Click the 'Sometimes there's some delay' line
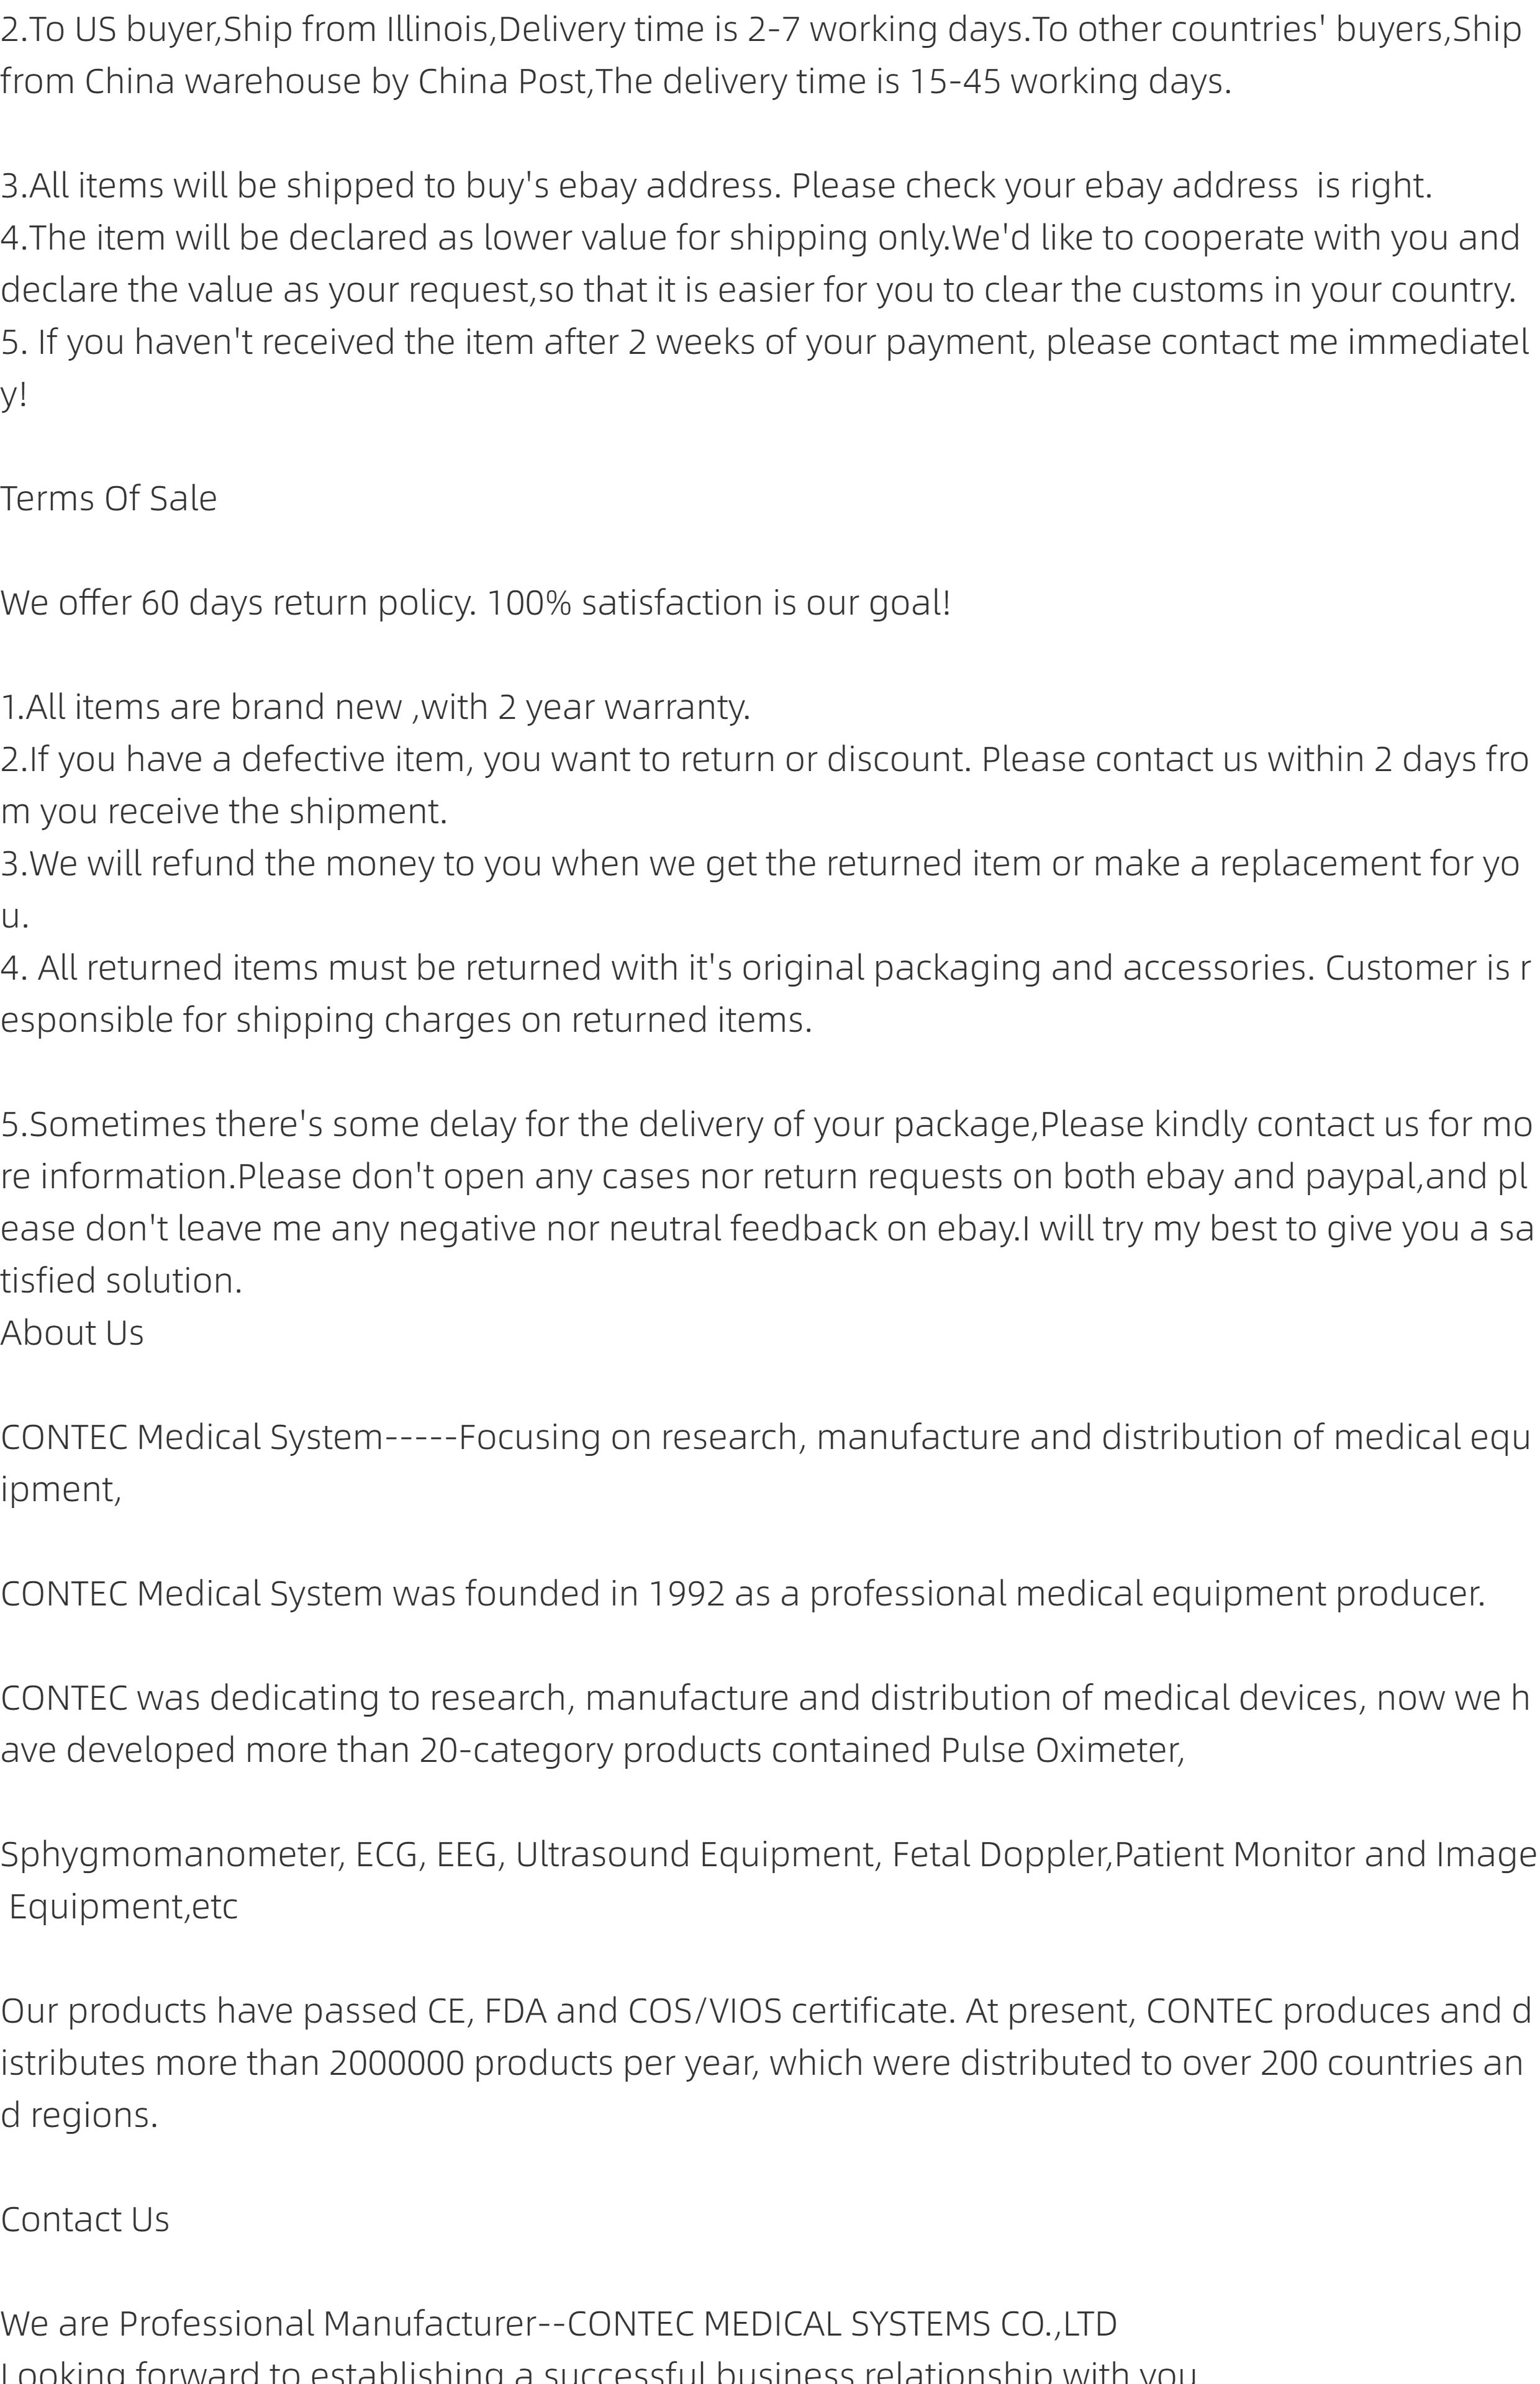The height and width of the screenshot is (2384, 1540). pos(767,1124)
